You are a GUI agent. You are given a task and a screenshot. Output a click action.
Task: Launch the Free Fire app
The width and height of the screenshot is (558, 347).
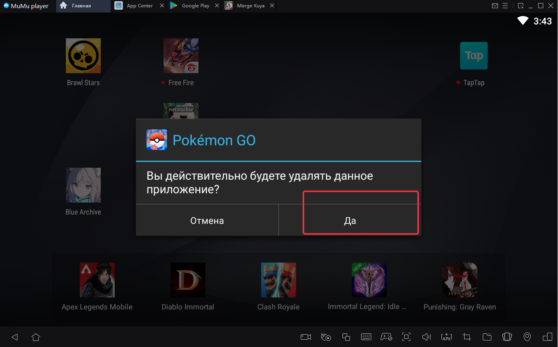[x=181, y=56]
